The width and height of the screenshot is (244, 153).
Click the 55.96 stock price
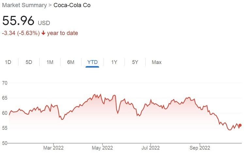18,21
